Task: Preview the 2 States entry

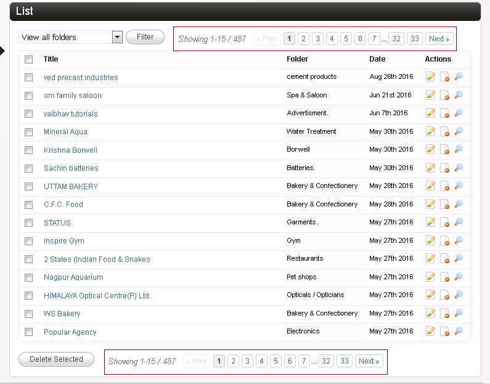Action: click(459, 259)
